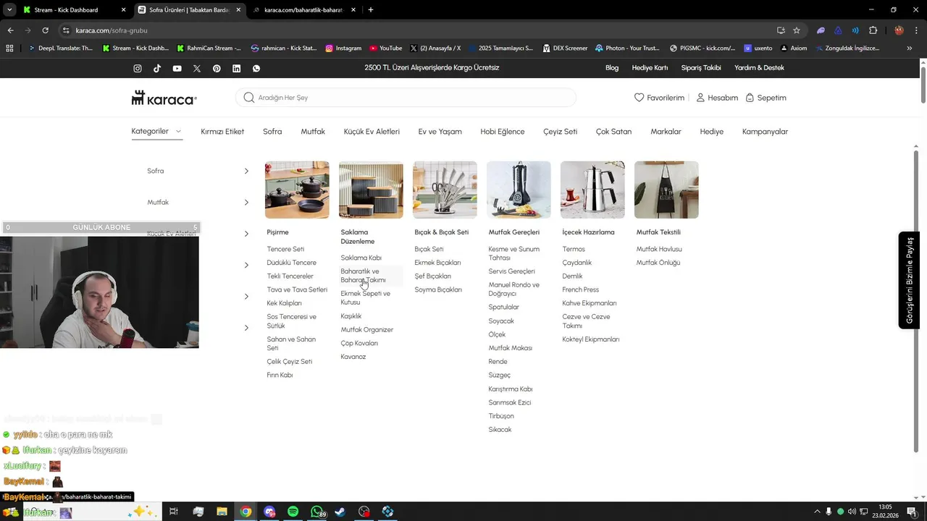Open Mutfak Önlüğü link
The height and width of the screenshot is (521, 927).
pyautogui.click(x=658, y=263)
